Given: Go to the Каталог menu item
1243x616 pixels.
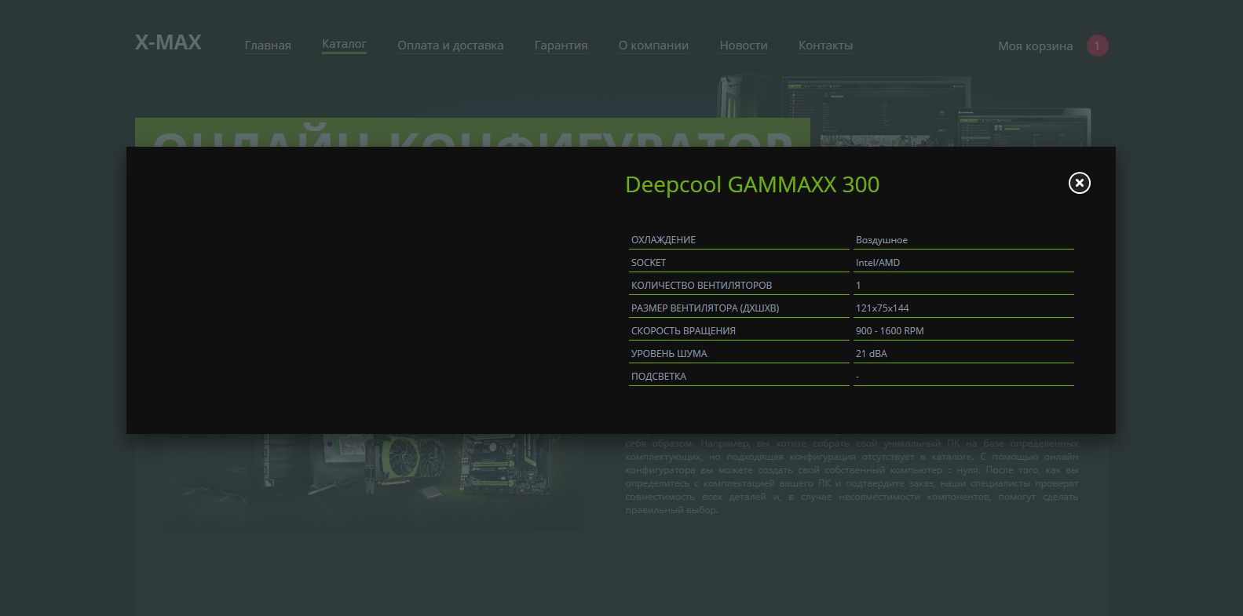Looking at the screenshot, I should (x=344, y=45).
